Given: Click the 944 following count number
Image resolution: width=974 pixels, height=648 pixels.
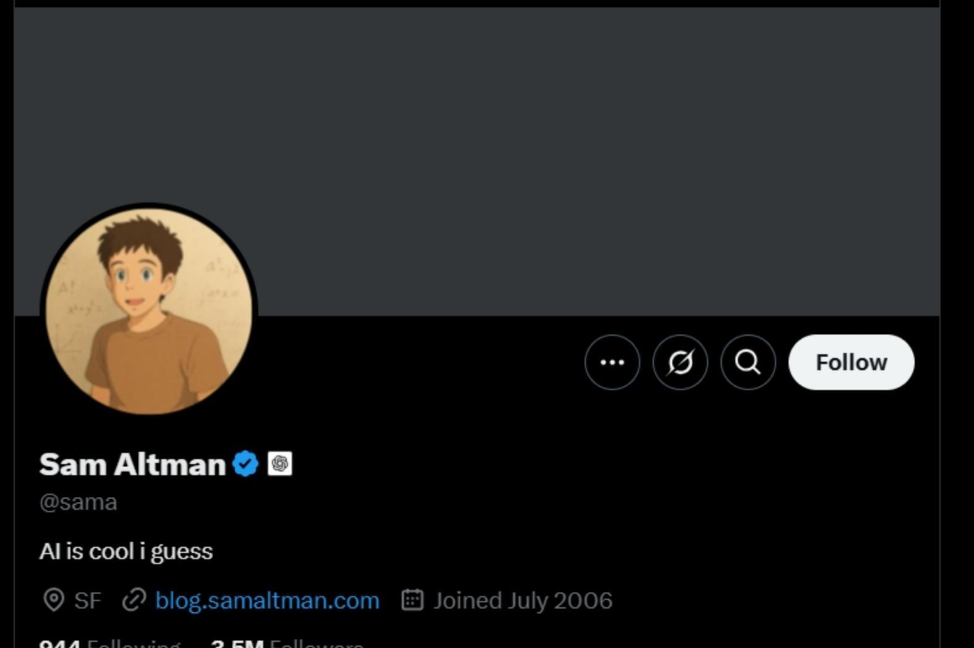Looking at the screenshot, I should pos(59,644).
